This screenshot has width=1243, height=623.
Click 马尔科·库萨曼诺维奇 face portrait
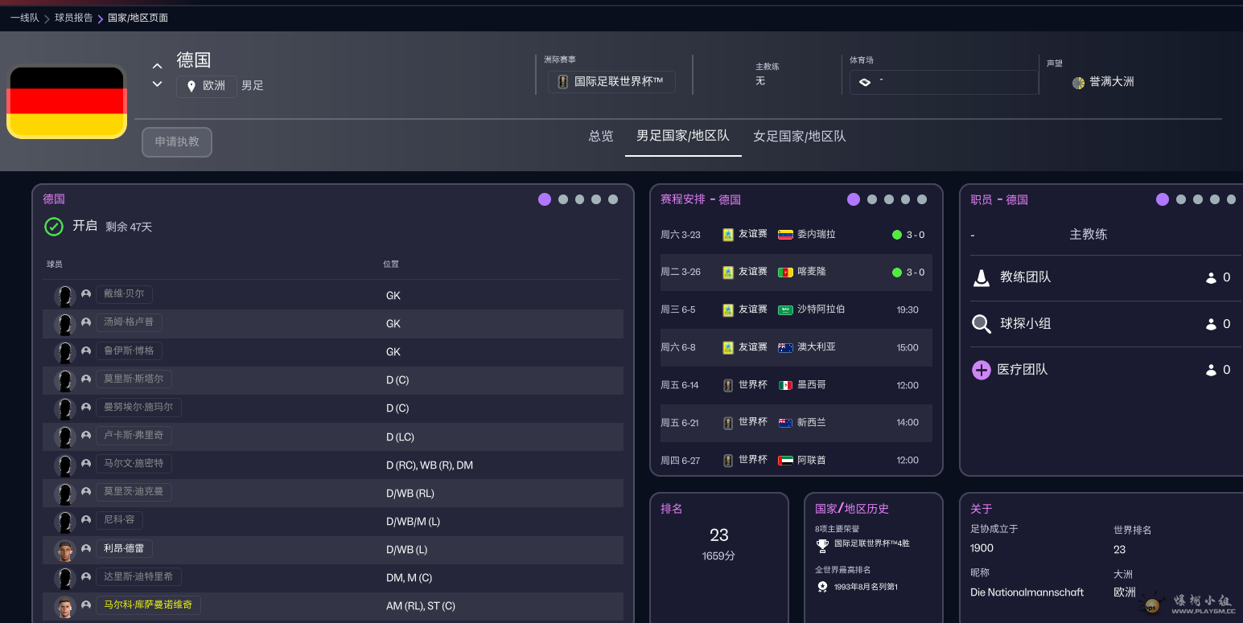click(x=64, y=607)
